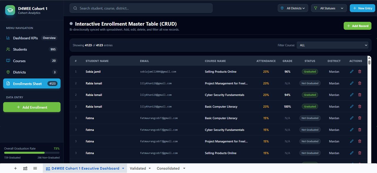
Task: Edit Fatma's Selling Products Online enrollment
Action: (x=352, y=153)
